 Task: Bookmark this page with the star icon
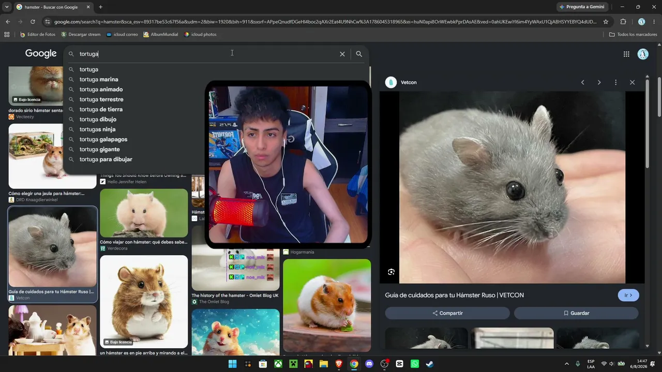(x=606, y=22)
